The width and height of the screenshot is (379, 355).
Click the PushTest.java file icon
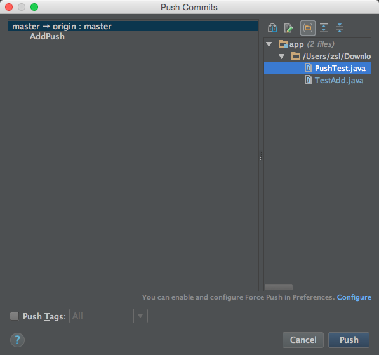click(308, 68)
